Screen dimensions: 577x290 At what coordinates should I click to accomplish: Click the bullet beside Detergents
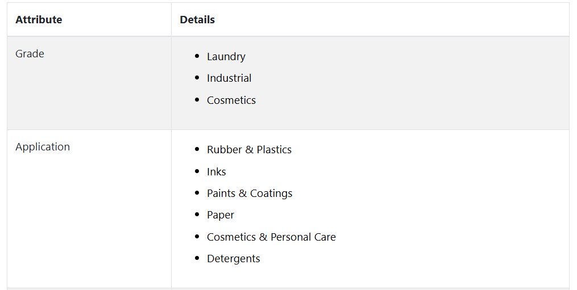click(197, 258)
